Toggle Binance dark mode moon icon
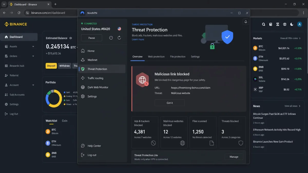The width and height of the screenshot is (308, 173). tap(292, 24)
